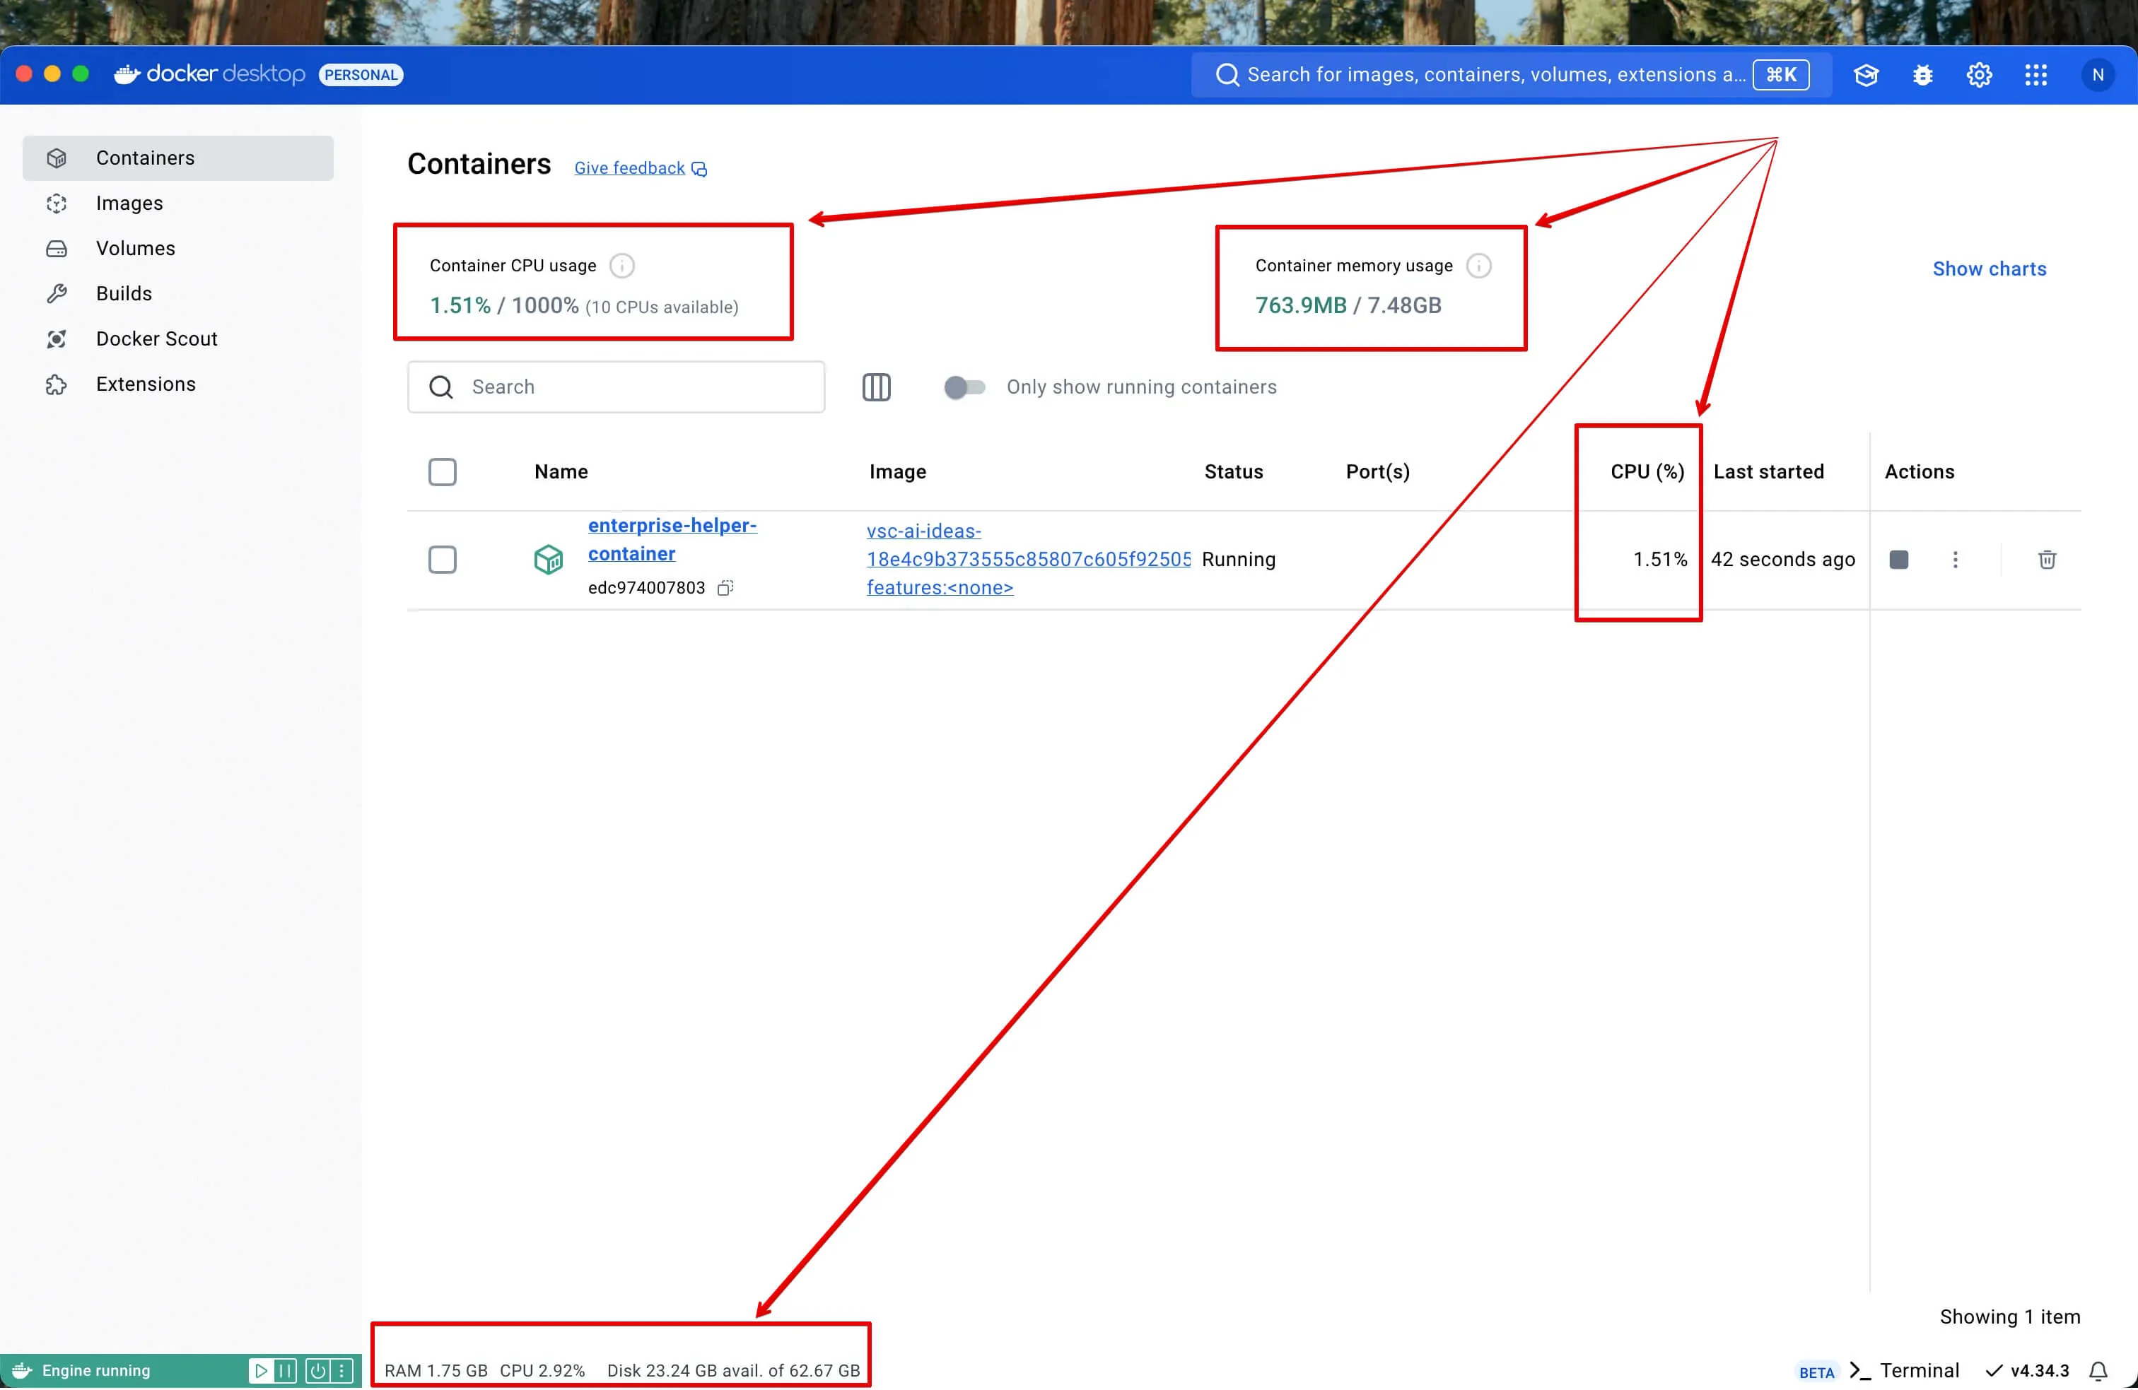Screen dimensions: 2138x1390
Task: Click the containers Search field
Action: 629,387
